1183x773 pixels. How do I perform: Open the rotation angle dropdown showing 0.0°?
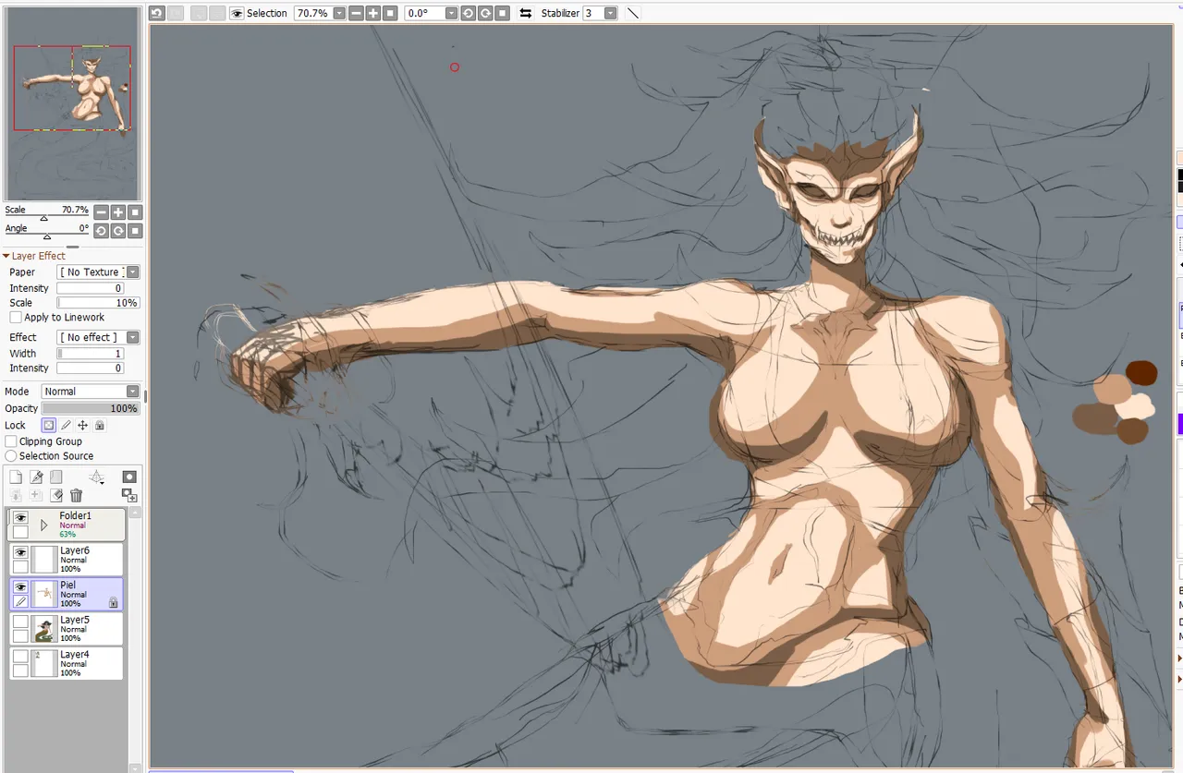click(451, 13)
